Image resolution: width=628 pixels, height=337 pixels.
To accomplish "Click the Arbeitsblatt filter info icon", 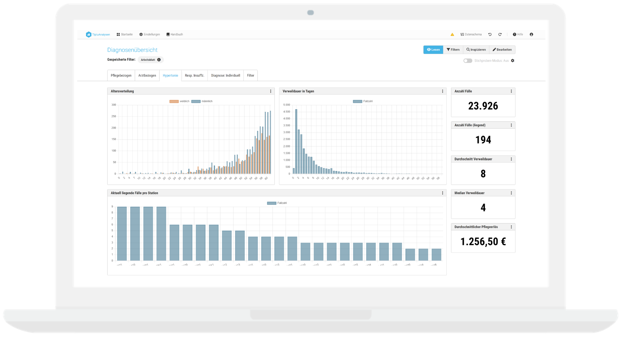I will 159,60.
